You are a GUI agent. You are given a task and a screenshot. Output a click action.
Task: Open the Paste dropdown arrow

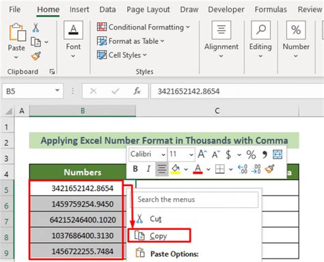click(16, 57)
